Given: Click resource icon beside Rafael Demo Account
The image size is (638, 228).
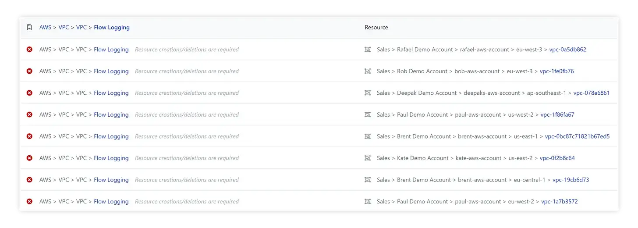Looking at the screenshot, I should (x=368, y=50).
